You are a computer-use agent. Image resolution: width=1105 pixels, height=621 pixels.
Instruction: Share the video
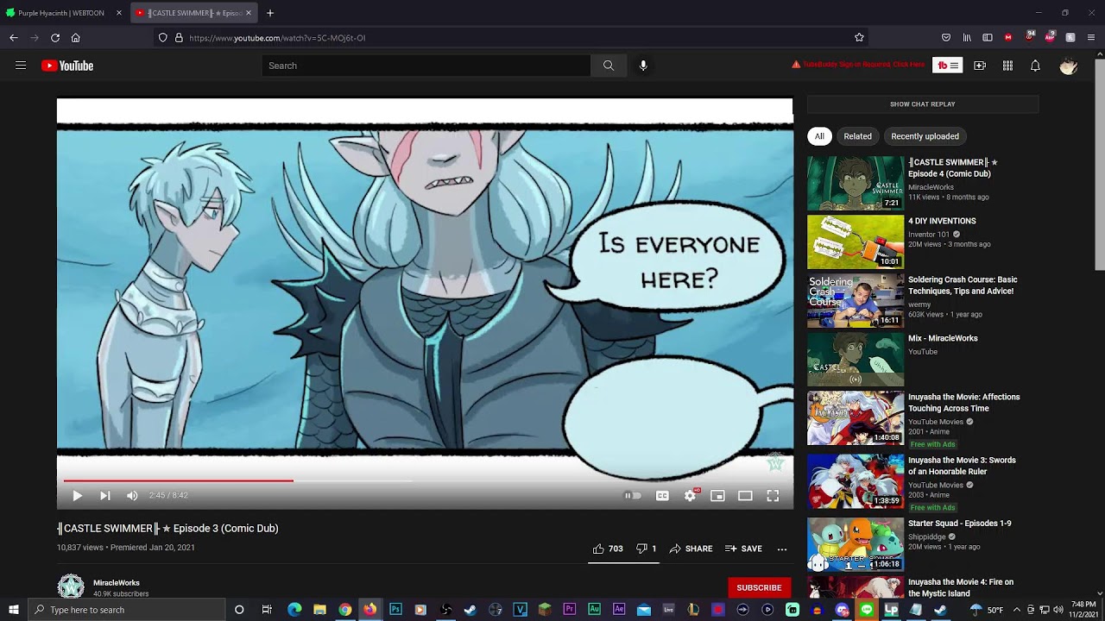(691, 549)
